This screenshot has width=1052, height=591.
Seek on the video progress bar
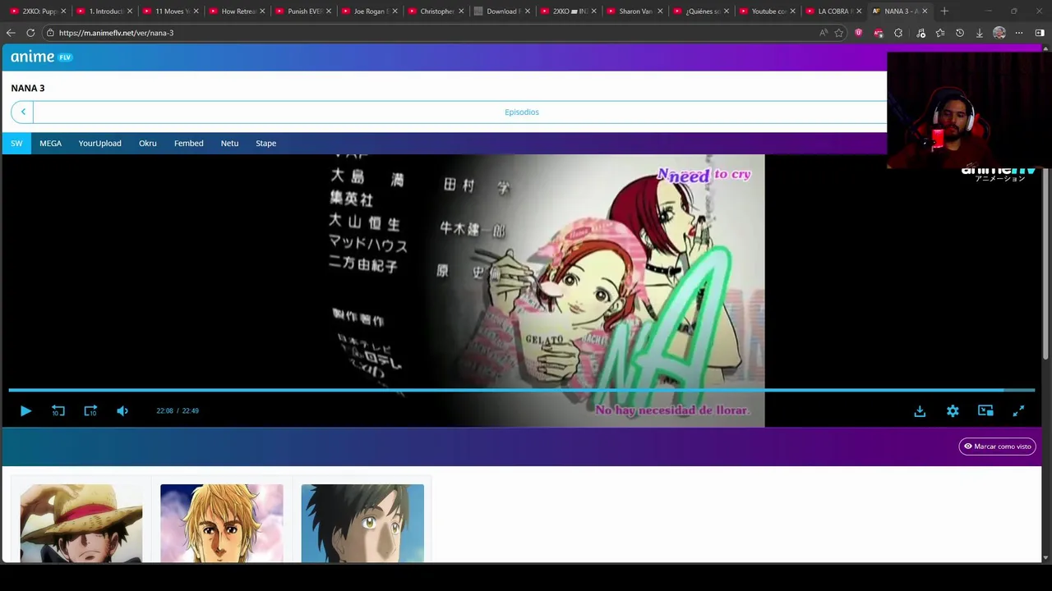(x=521, y=390)
